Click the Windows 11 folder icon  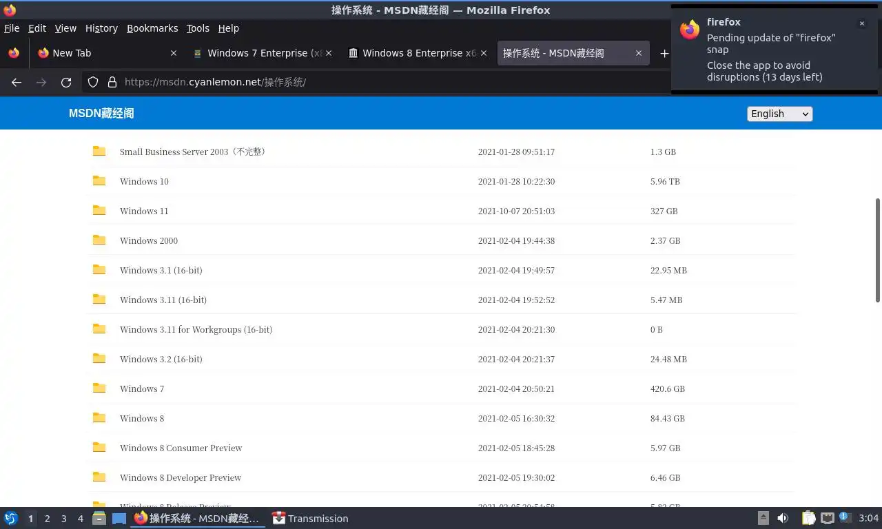[99, 210]
